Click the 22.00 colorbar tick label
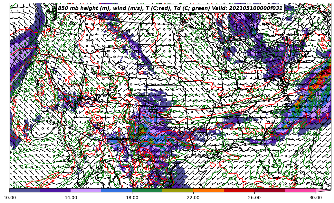The image size is (334, 203). 193,198
